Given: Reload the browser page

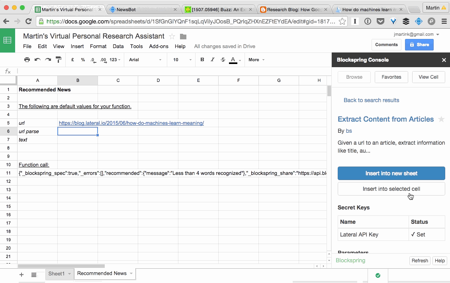Looking at the screenshot, I should [28, 21].
